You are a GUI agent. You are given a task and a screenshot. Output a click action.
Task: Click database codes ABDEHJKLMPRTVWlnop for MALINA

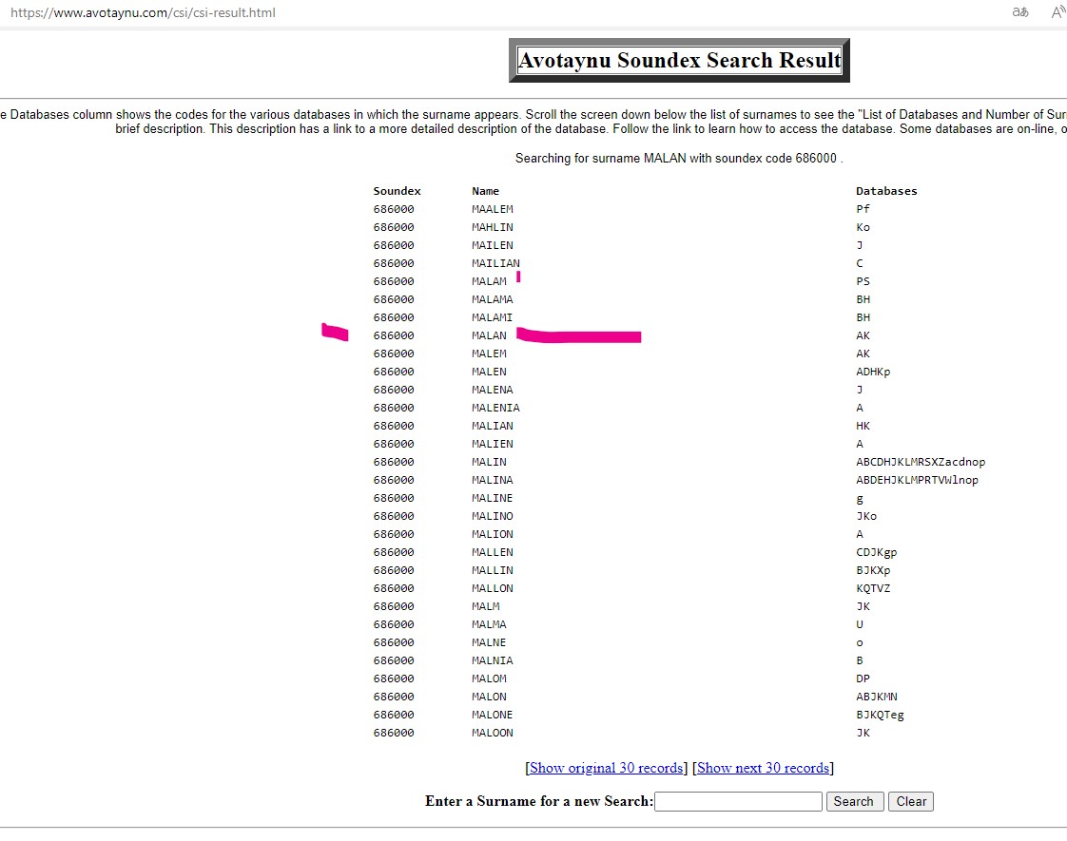pyautogui.click(x=917, y=480)
